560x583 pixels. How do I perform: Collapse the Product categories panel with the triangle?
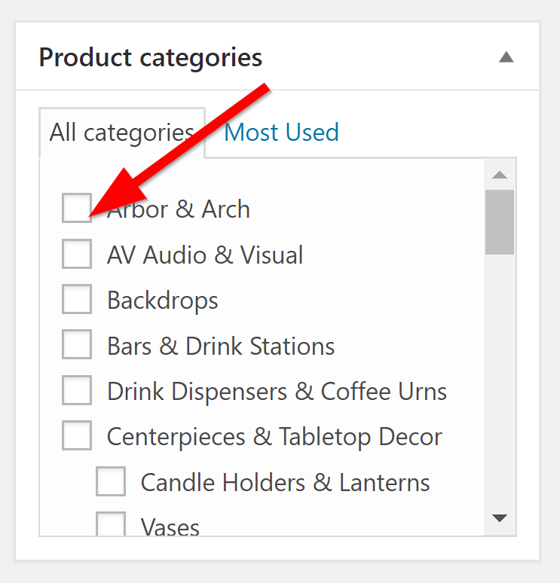[x=506, y=57]
